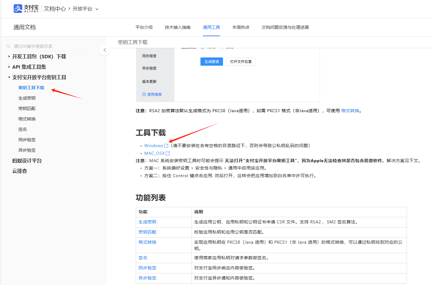Select 密钥匹配 in the sidebar
Viewport: 433px width, 285px height.
click(27, 108)
